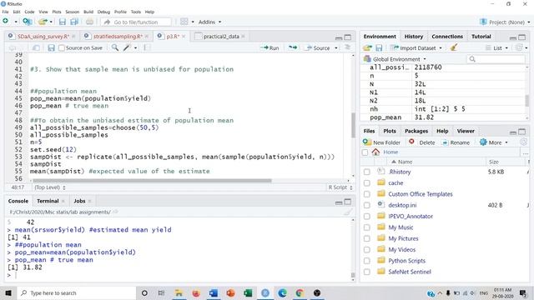
Task: Click the Code Tools wand icon
Action: coord(127,48)
